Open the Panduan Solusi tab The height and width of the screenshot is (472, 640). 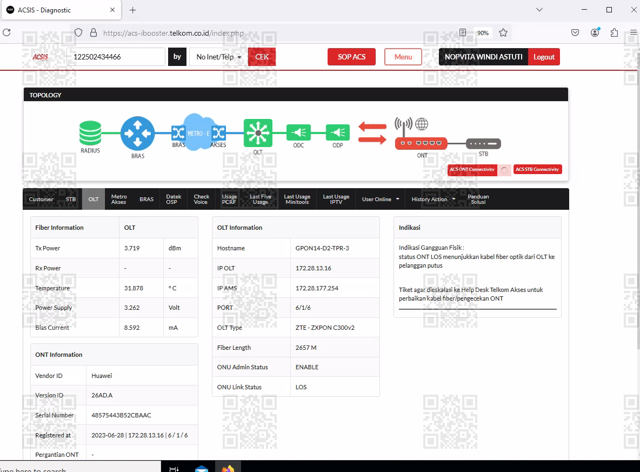(x=478, y=200)
